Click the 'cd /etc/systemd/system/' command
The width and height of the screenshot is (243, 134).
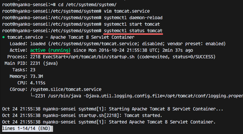[87, 5]
